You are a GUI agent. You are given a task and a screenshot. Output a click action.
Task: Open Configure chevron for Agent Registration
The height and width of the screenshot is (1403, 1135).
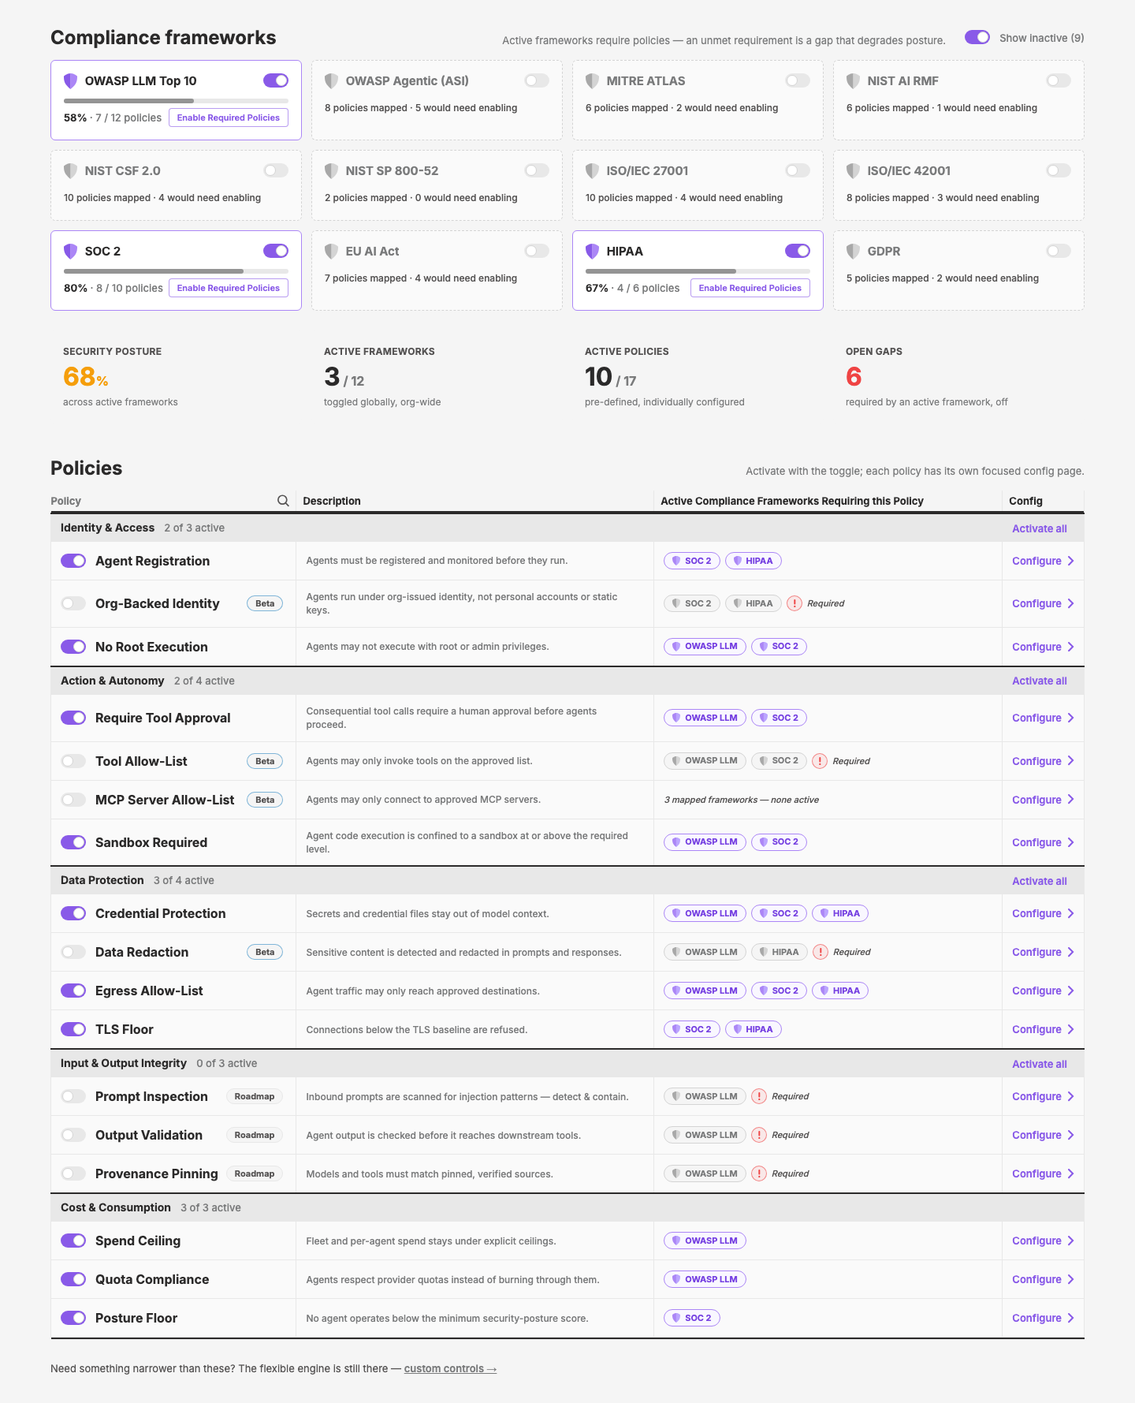tap(1071, 561)
